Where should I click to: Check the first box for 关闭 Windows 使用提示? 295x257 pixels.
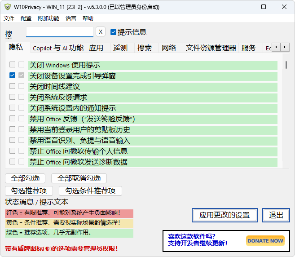13,65
